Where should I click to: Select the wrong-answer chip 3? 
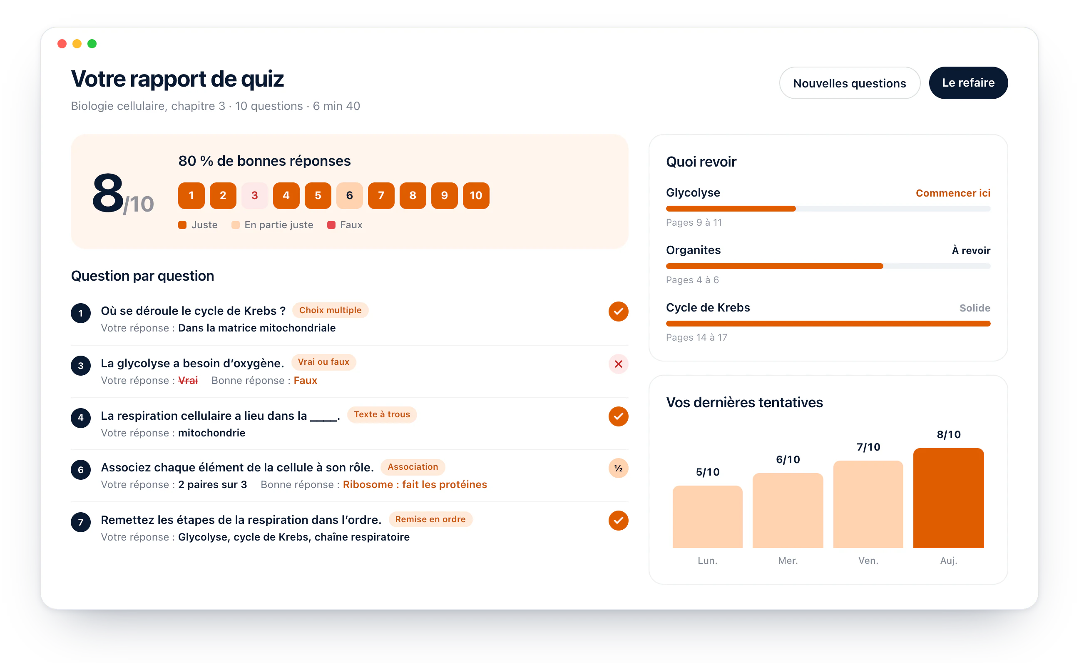[x=254, y=196]
